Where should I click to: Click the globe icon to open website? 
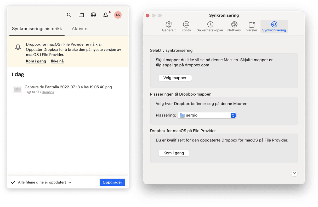tap(93, 15)
